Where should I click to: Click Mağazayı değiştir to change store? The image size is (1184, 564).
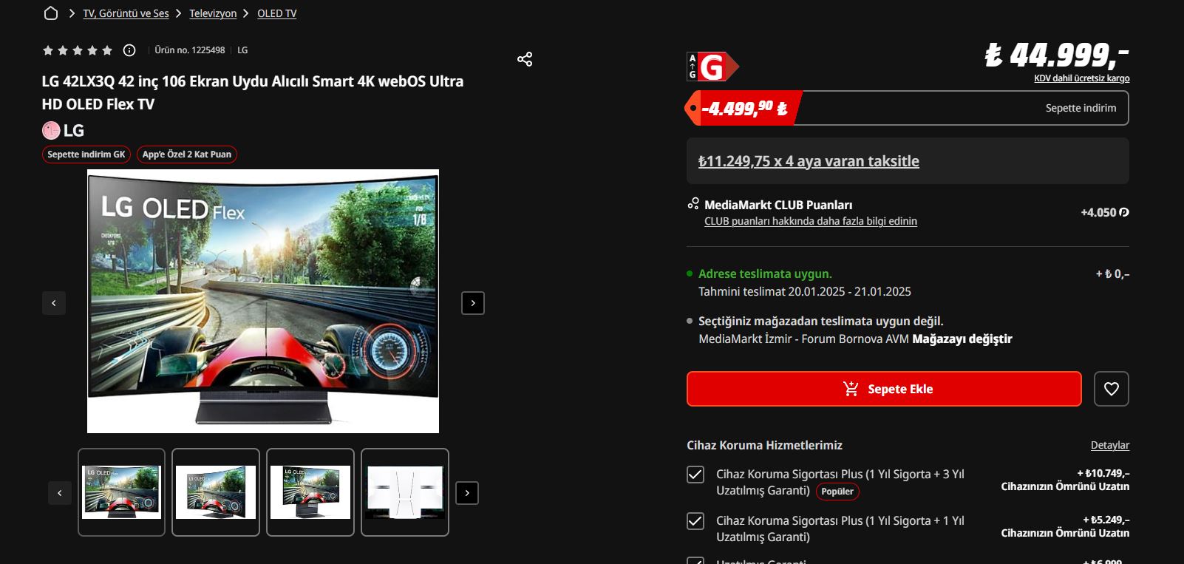coord(962,339)
